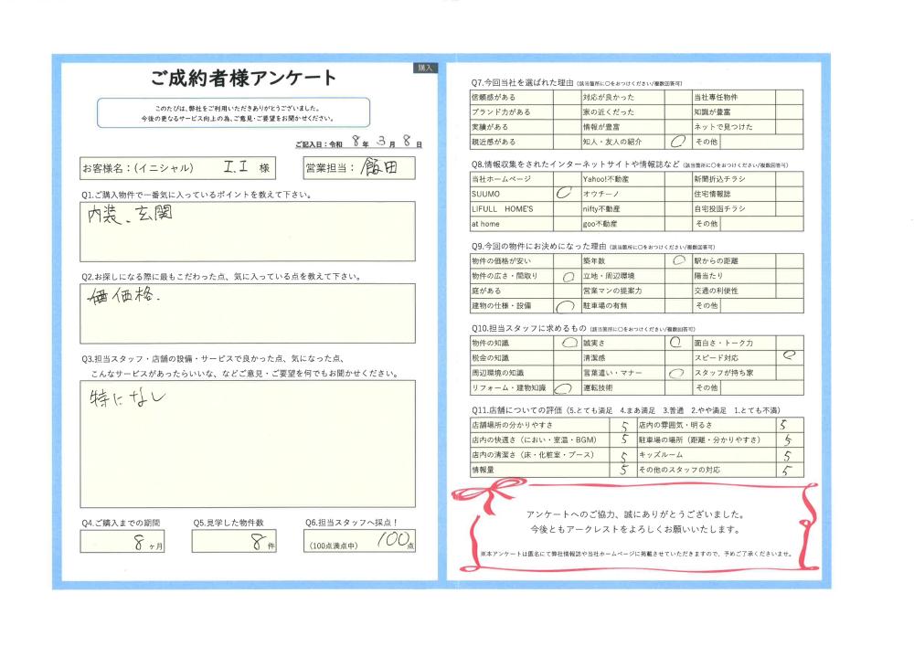Click the Q1 answer box containing 内装、玄関

(x=247, y=232)
